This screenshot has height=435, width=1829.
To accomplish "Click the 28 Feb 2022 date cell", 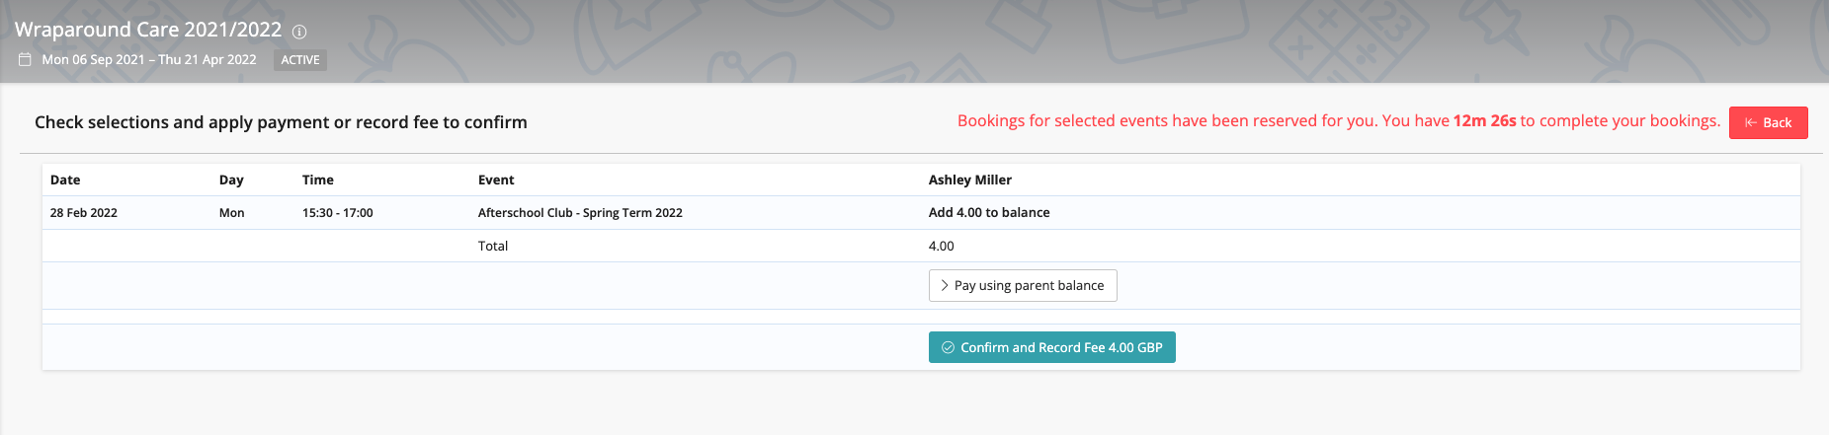I will 84,212.
